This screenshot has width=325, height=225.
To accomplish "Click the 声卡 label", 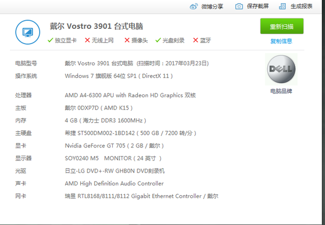I will pos(21,184).
